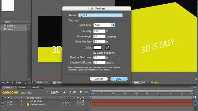
Task: Click the OK button in Light Settings
Action: tap(119, 79)
